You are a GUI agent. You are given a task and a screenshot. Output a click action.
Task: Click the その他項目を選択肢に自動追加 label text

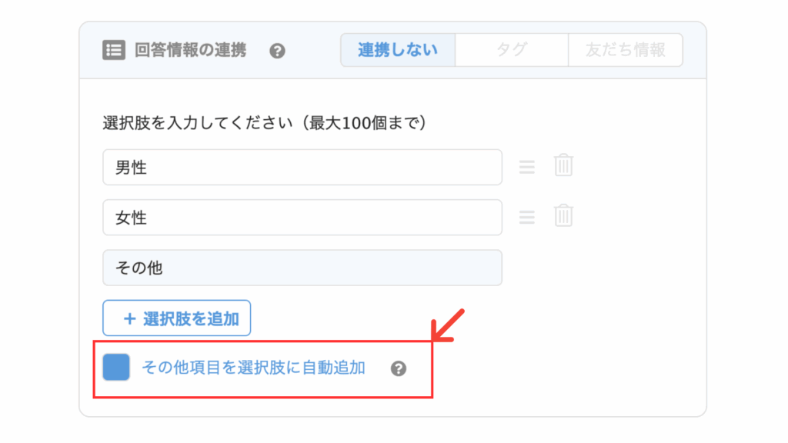point(253,368)
